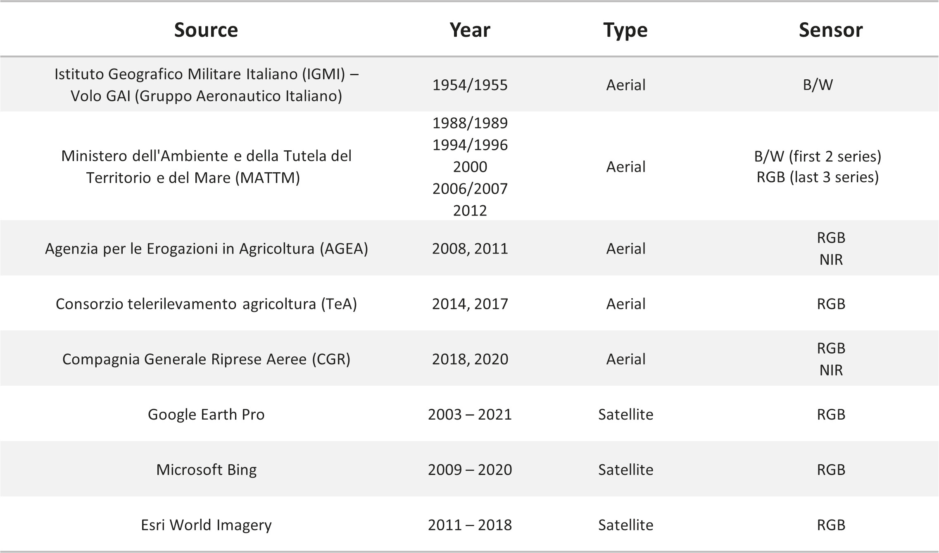This screenshot has height=553, width=939.
Task: Click the 2006/2007 year entry
Action: [470, 189]
